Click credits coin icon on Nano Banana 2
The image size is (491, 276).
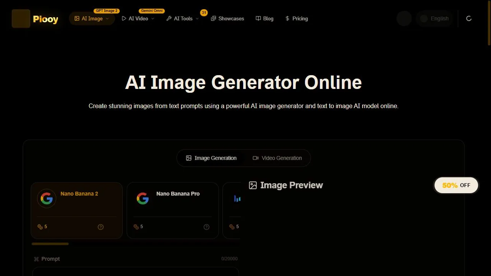40,227
